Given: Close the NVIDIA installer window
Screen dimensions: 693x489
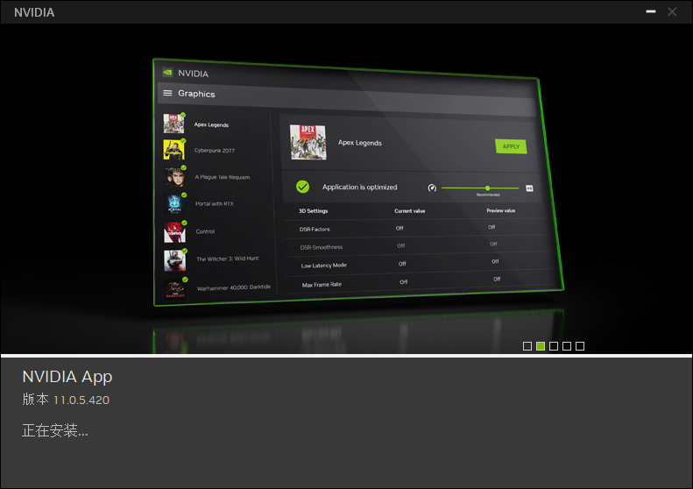Looking at the screenshot, I should coord(672,12).
